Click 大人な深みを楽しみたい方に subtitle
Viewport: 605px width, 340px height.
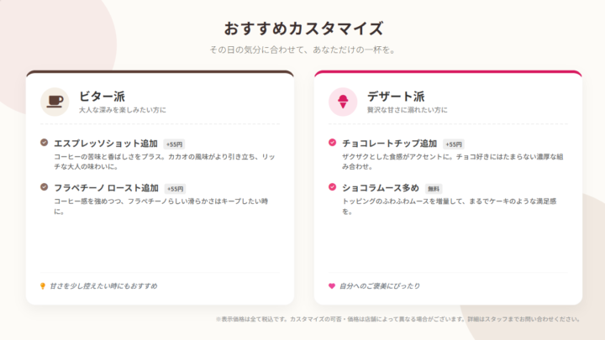tap(123, 110)
